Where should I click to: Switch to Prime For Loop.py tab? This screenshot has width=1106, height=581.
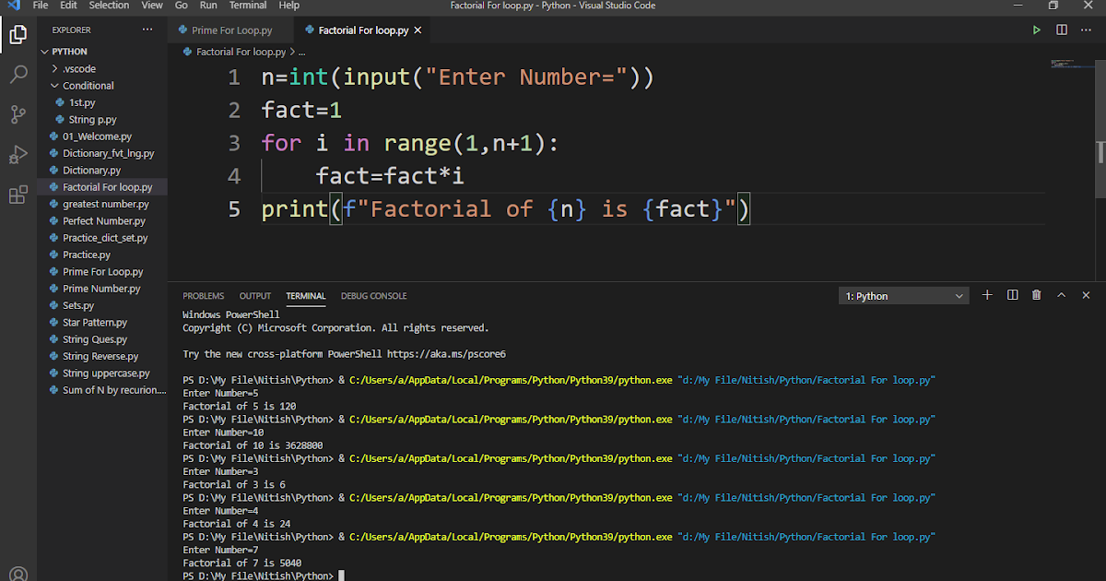pos(231,30)
